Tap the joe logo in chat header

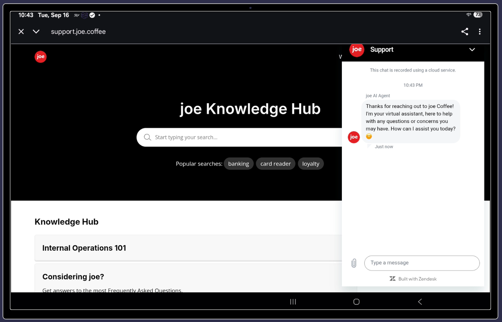pyautogui.click(x=357, y=50)
